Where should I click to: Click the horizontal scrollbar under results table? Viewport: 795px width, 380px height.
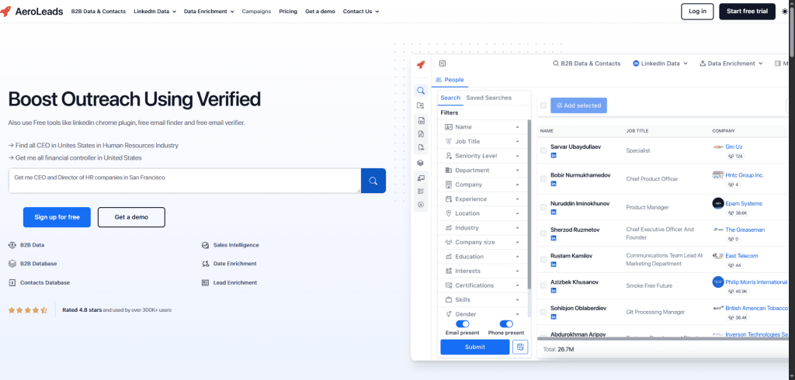pos(665,338)
